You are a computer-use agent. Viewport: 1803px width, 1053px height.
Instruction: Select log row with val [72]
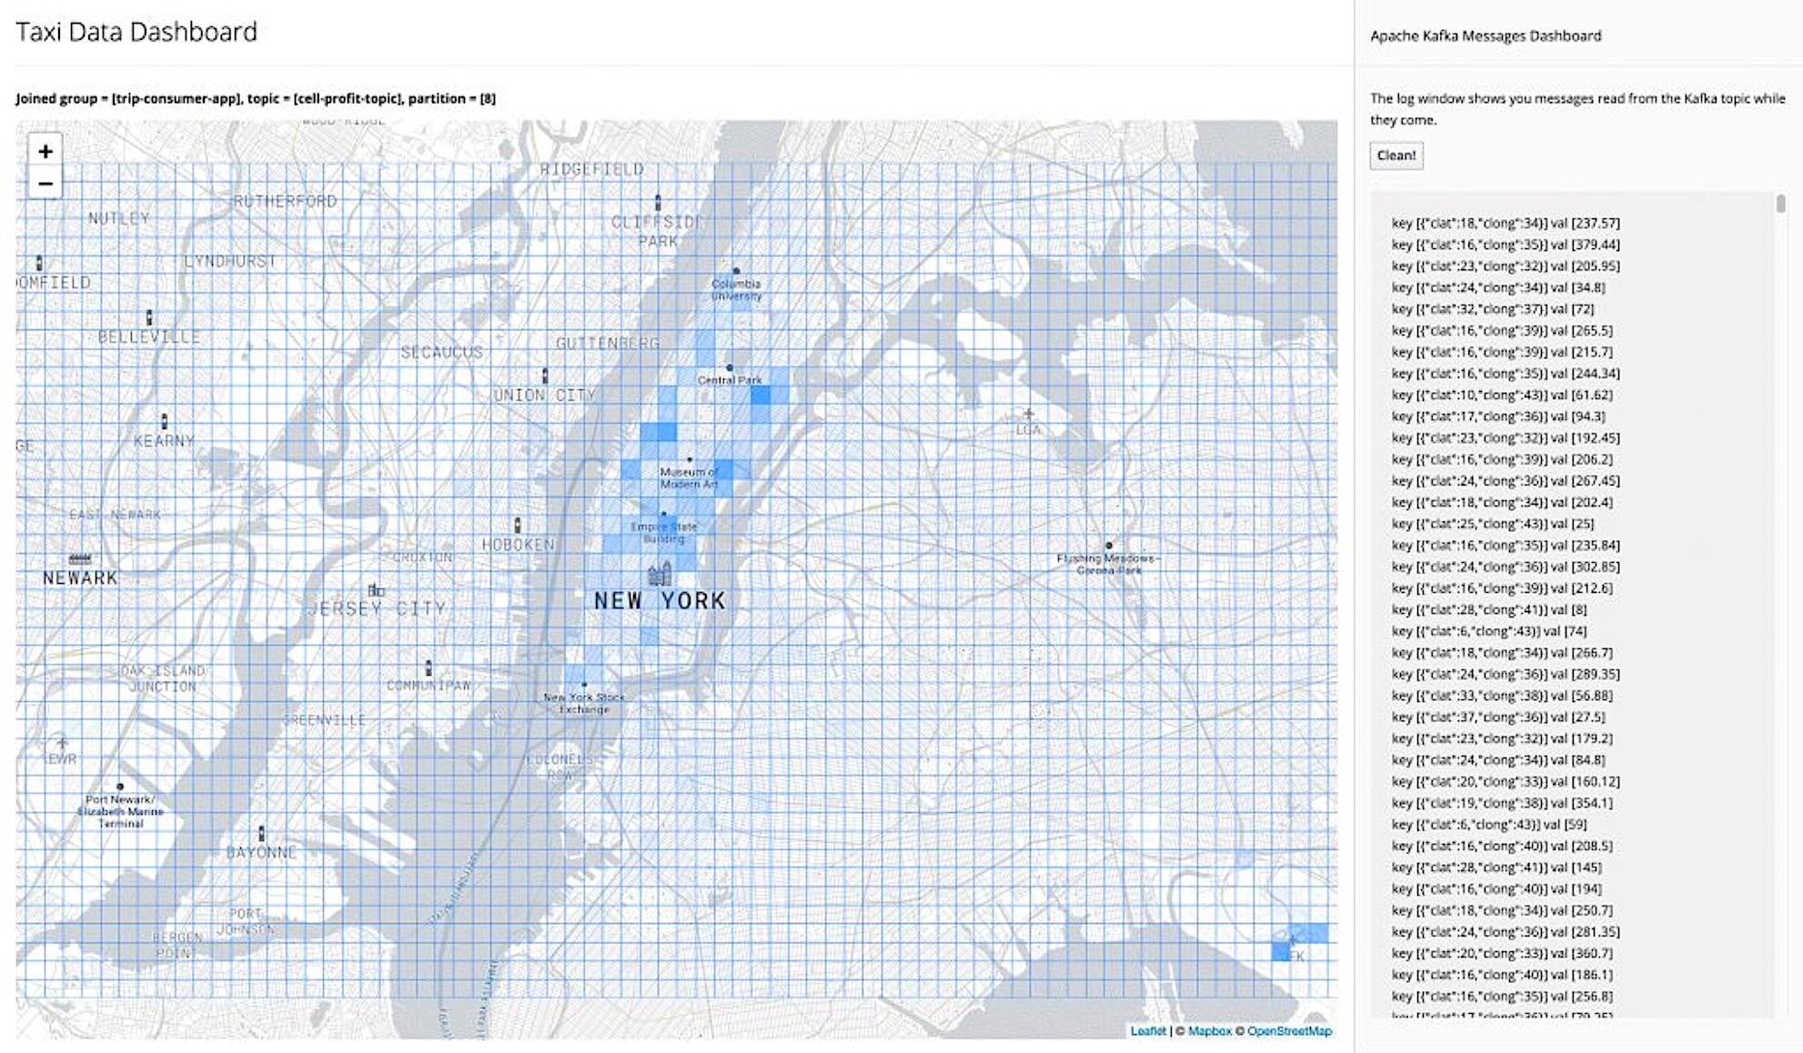point(1492,309)
